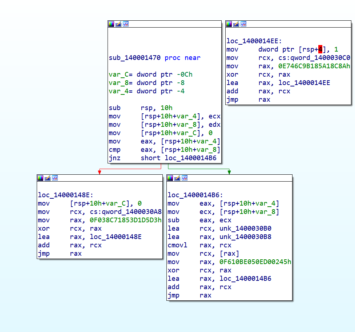Image resolution: width=355 pixels, height=332 pixels.
Task: Click the edit icon on loc_1400014EE block
Action: coord(236,24)
